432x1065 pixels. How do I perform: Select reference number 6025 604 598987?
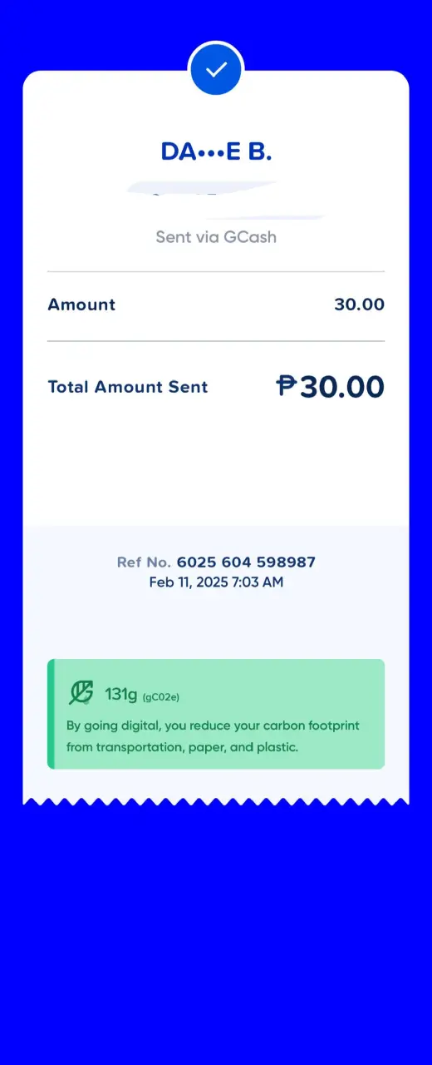(x=246, y=562)
